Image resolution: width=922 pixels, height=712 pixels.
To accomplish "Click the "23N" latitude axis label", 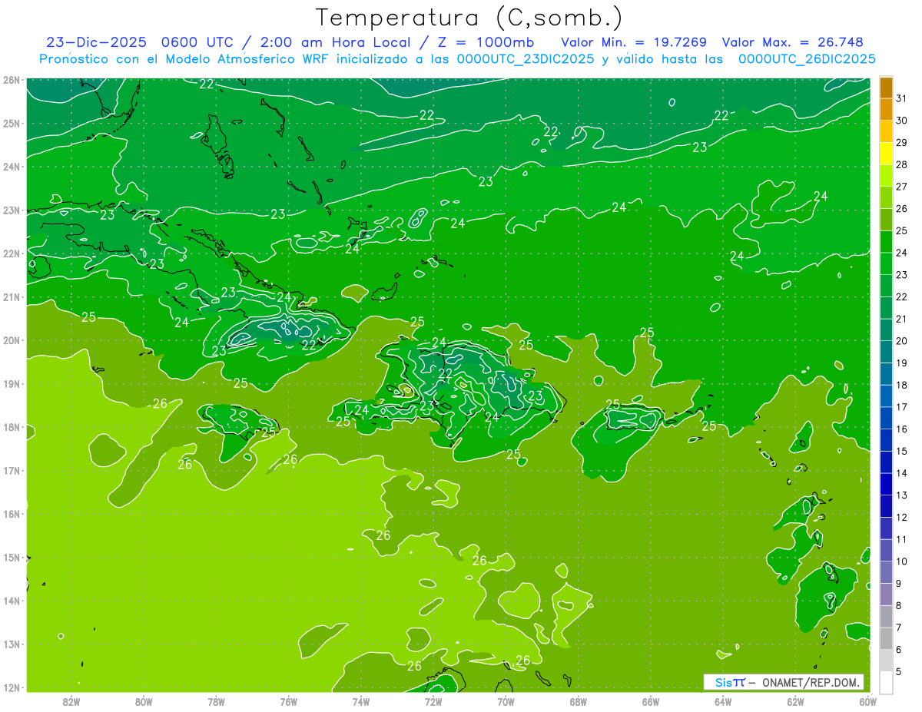I will coord(11,210).
